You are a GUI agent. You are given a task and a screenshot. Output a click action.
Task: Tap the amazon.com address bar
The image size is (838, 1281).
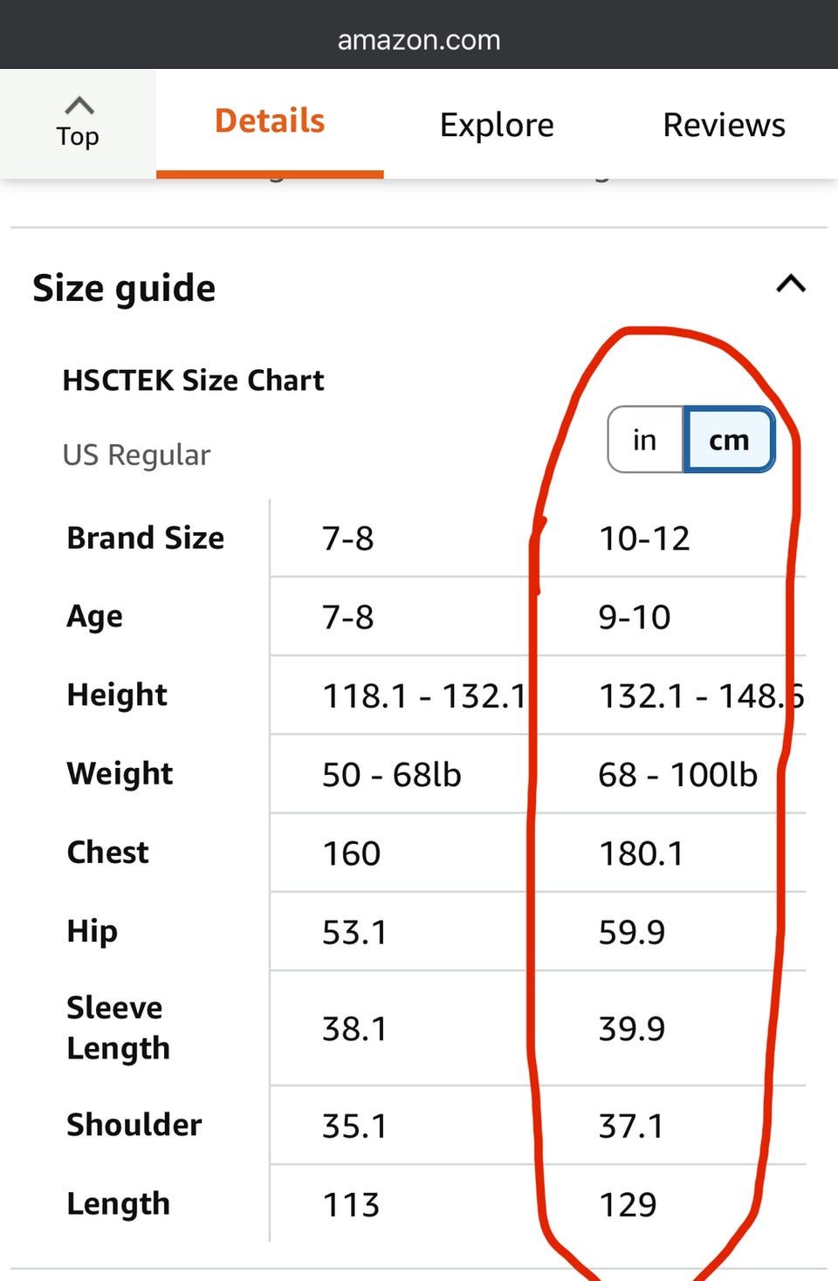click(x=419, y=40)
